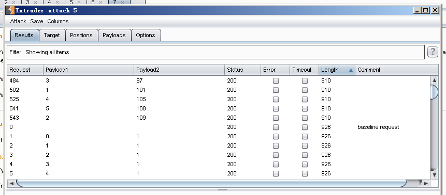The width and height of the screenshot is (446, 195).
Task: Click Length value 926 in request 2 row
Action: [x=326, y=145]
